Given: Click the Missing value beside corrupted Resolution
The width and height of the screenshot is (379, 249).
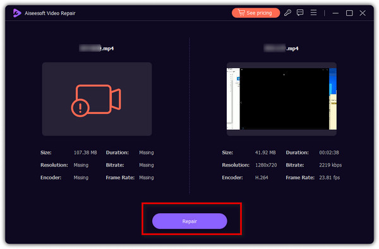Looking at the screenshot, I should (x=81, y=165).
